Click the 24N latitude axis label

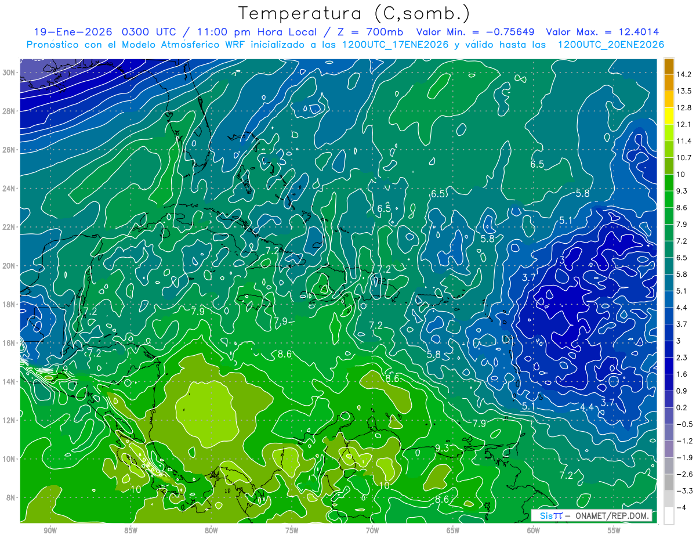(x=10, y=189)
